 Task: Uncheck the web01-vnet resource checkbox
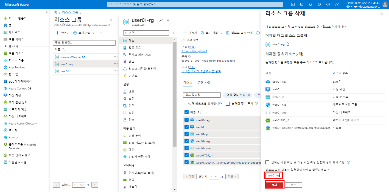click(187, 148)
